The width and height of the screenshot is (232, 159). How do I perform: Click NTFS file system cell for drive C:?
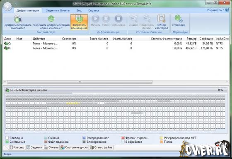click(219, 44)
